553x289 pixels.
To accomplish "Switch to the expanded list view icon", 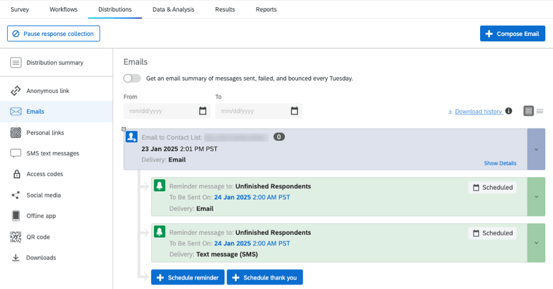I will [x=528, y=111].
